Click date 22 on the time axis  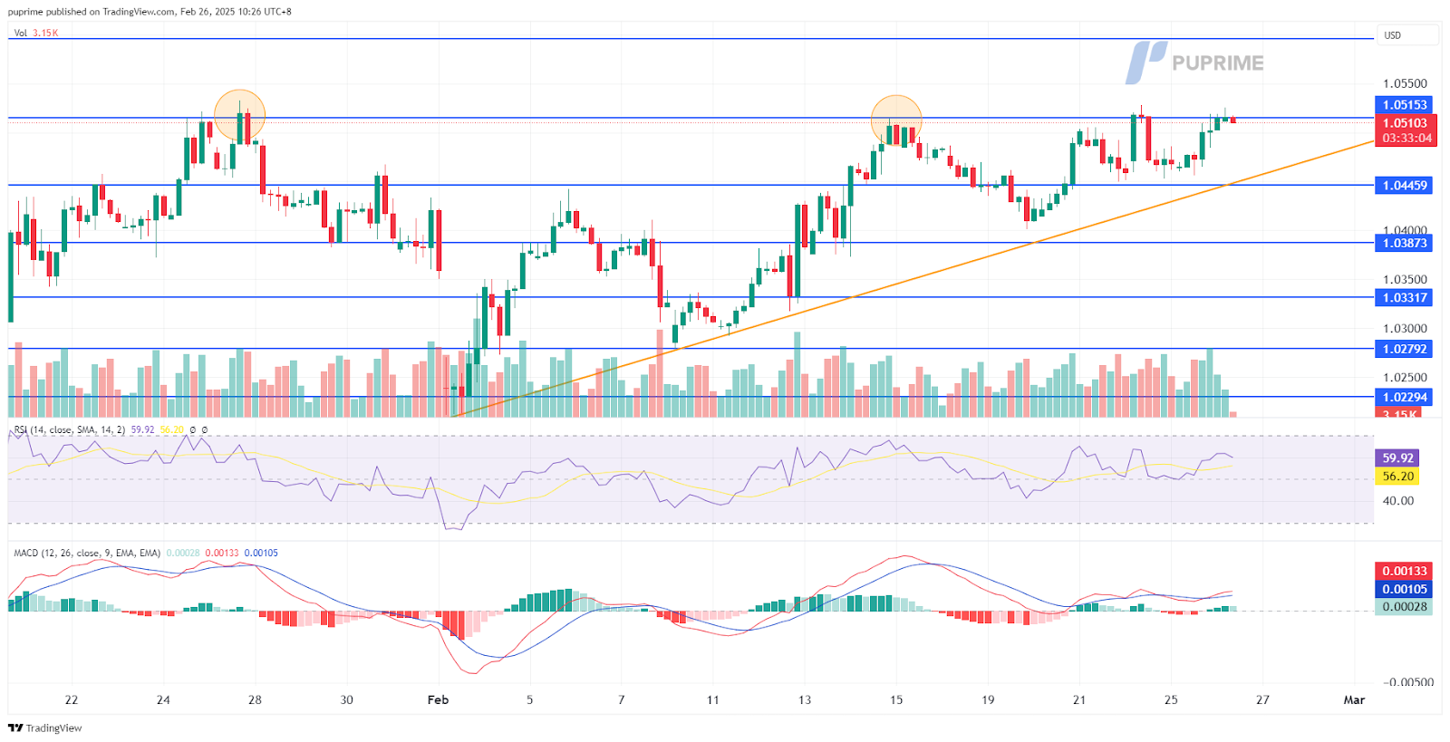click(72, 700)
